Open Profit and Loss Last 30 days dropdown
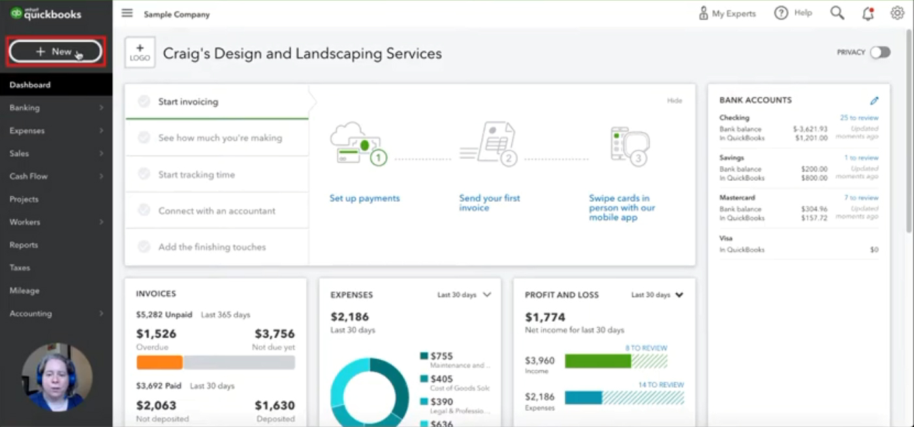 pos(657,295)
